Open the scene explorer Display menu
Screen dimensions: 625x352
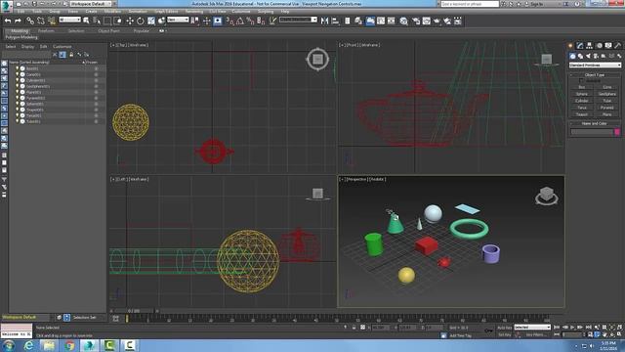[27, 47]
